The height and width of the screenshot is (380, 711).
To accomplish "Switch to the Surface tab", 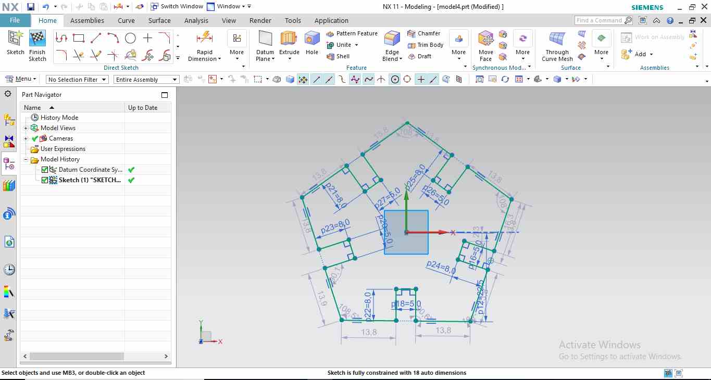I will click(159, 21).
